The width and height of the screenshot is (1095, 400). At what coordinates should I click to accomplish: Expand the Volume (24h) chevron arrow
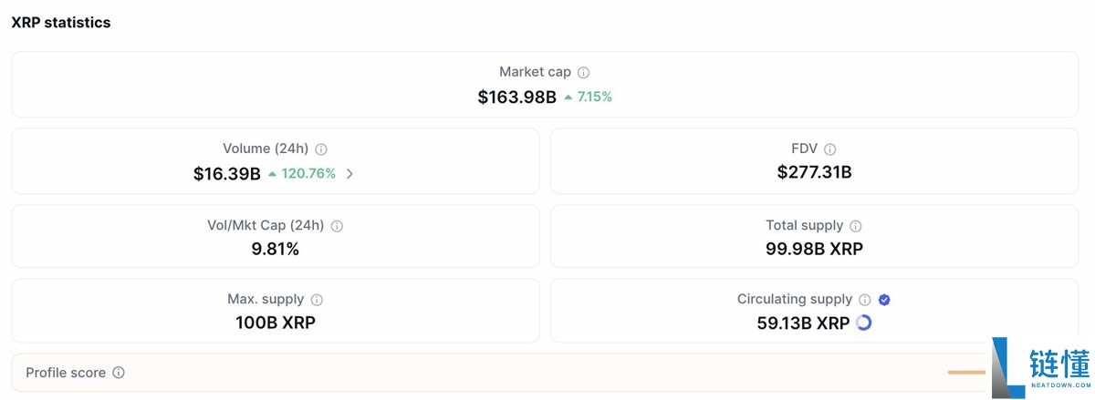pos(349,174)
